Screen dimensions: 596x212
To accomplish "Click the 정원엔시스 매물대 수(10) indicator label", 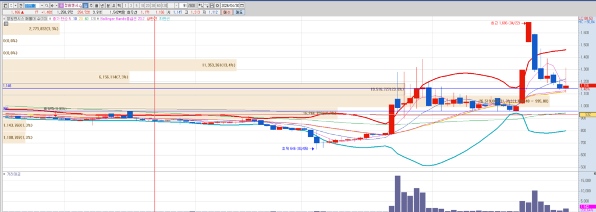I will 27,19.
